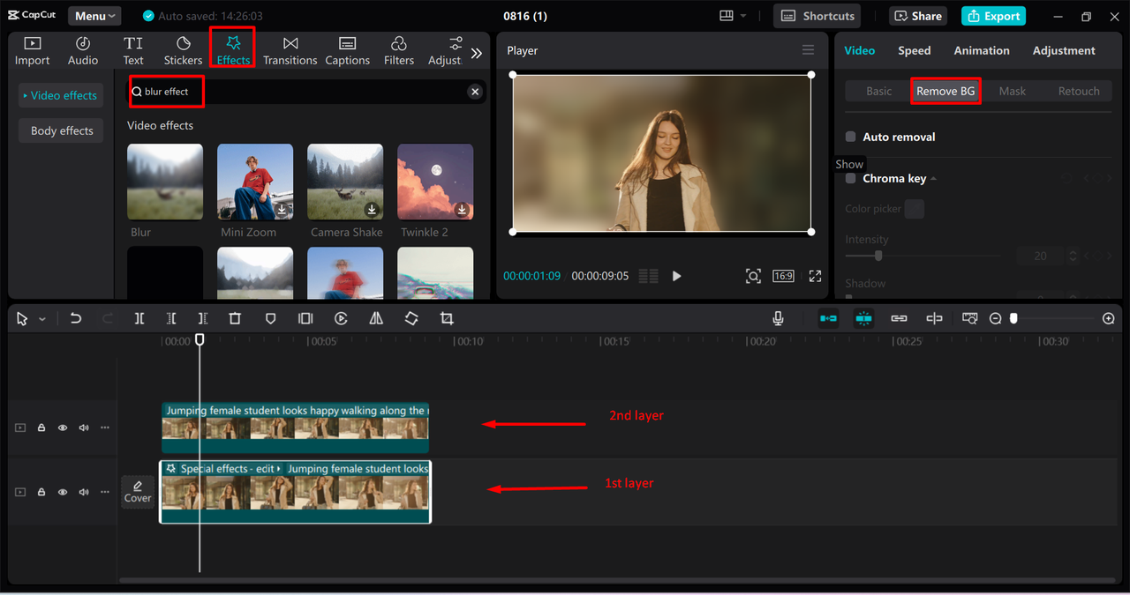This screenshot has height=595, width=1130.
Task: Open the Import panel
Action: click(32, 51)
